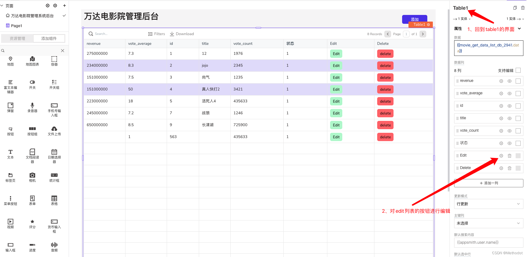Switch to the 添加组件 tab
This screenshot has height=257, width=527.
[x=49, y=38]
